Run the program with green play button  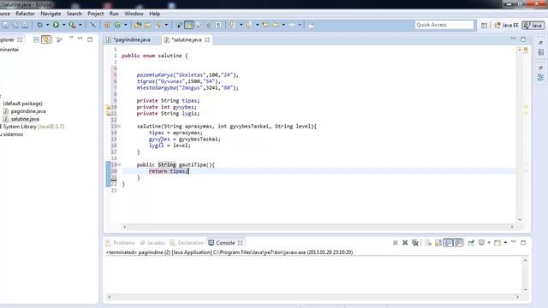pyautogui.click(x=56, y=25)
